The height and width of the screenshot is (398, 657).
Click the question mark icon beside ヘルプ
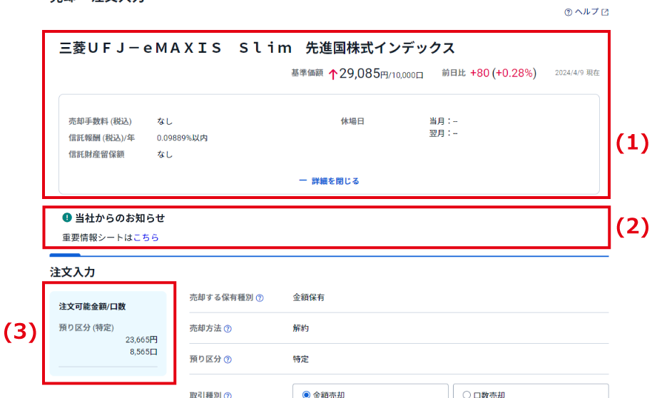[568, 12]
